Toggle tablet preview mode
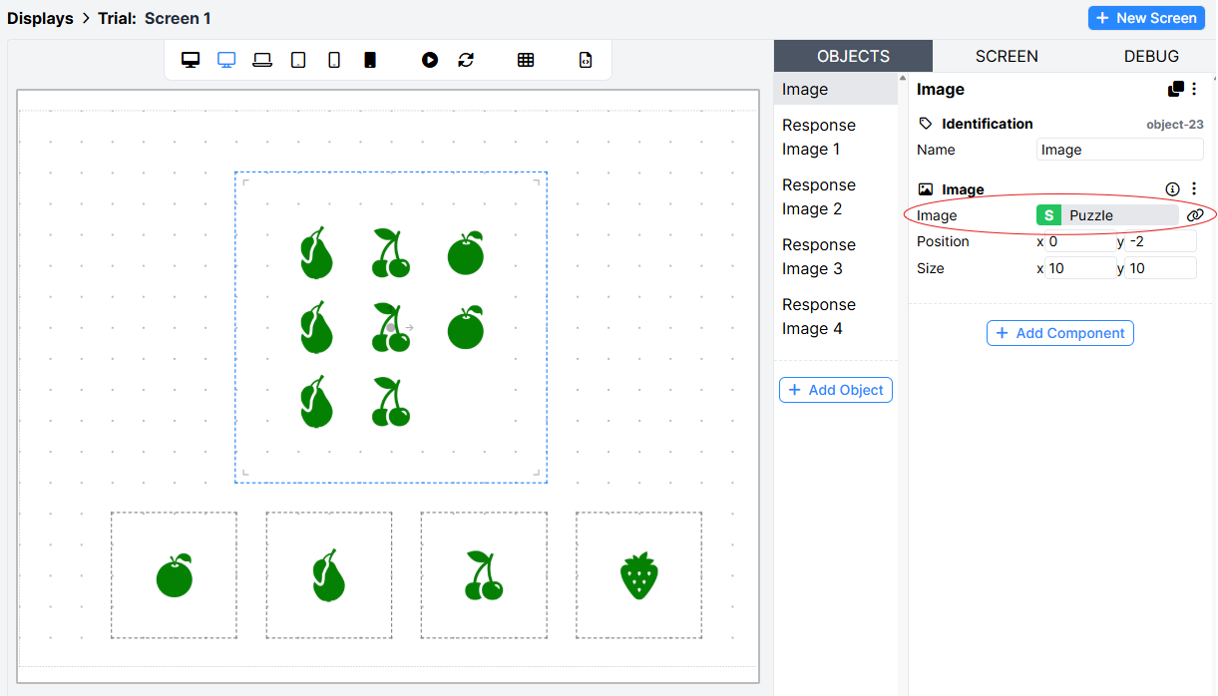1218x696 pixels. pos(297,59)
